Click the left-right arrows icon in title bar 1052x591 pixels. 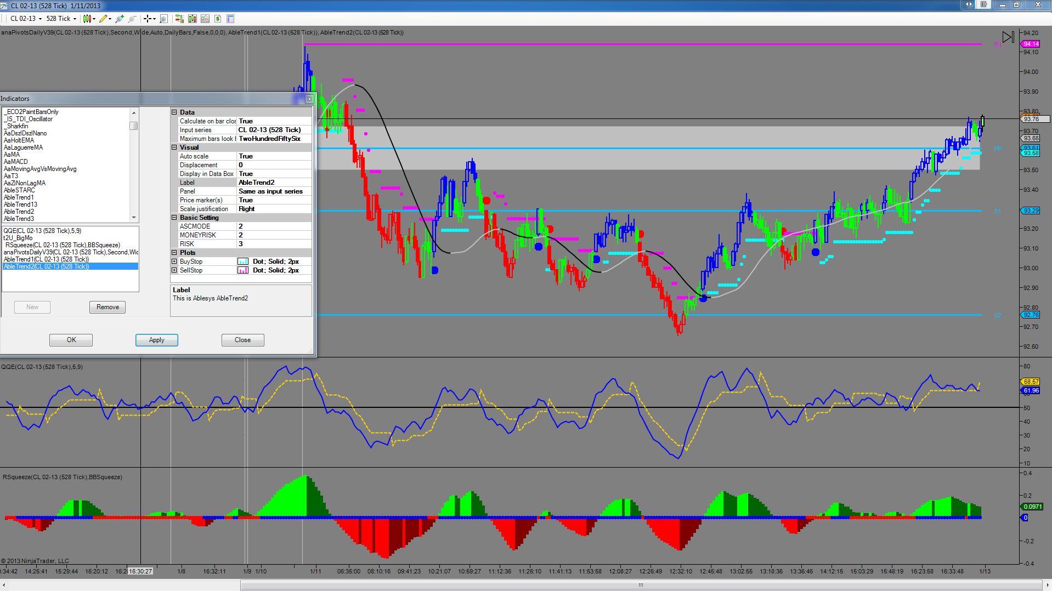(x=969, y=4)
